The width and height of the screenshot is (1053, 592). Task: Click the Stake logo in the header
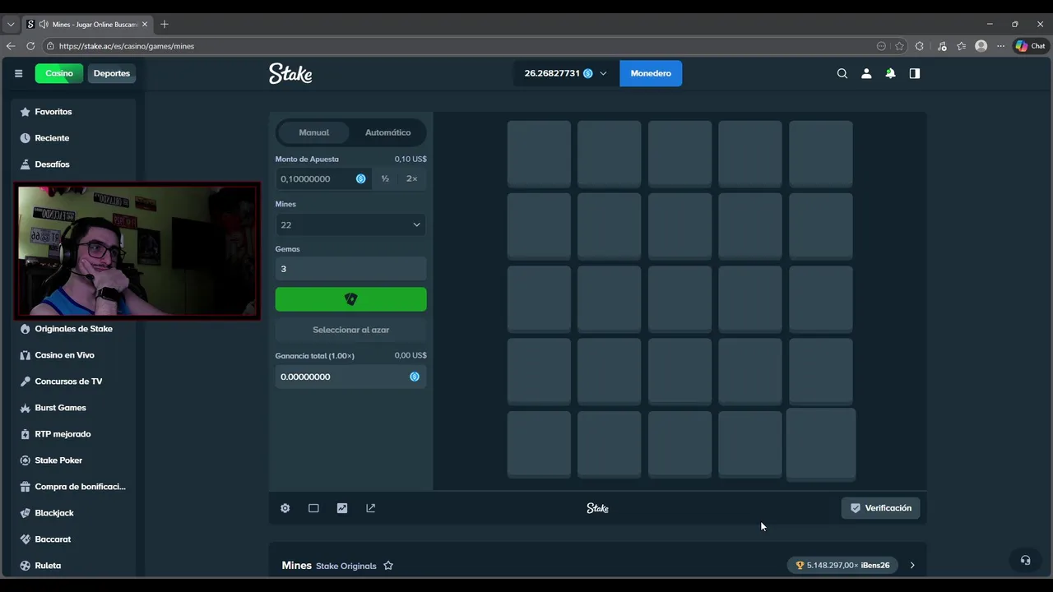tap(290, 73)
